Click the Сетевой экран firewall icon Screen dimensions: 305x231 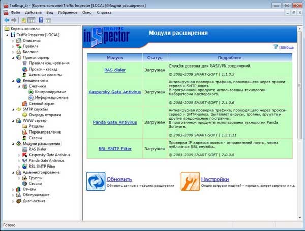click(x=25, y=104)
